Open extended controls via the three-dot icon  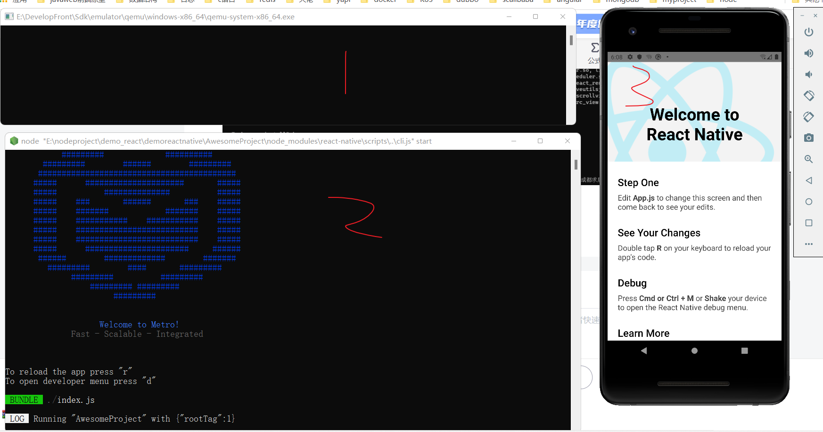[809, 244]
